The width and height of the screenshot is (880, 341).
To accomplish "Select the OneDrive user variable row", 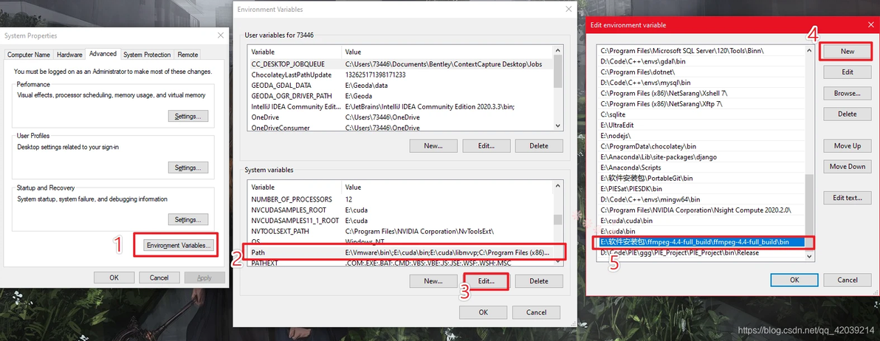I will click(x=295, y=117).
